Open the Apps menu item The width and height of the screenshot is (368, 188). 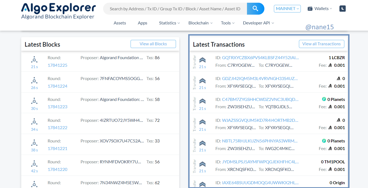143,23
